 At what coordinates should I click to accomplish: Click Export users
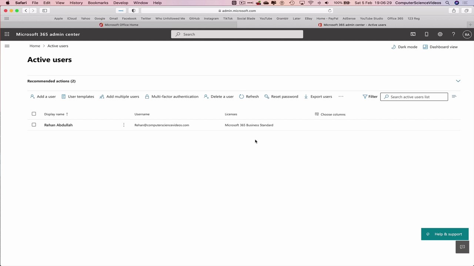pyautogui.click(x=318, y=97)
